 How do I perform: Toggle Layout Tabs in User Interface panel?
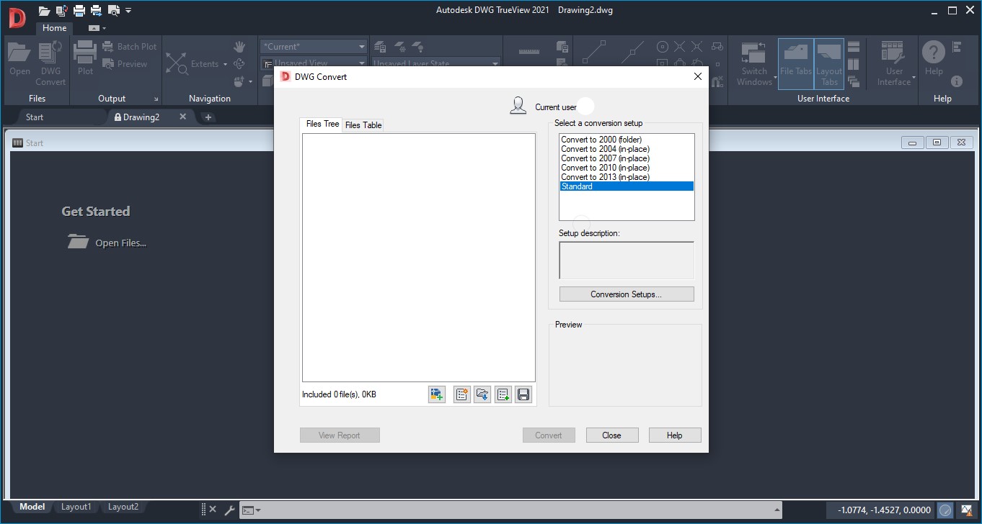point(829,63)
